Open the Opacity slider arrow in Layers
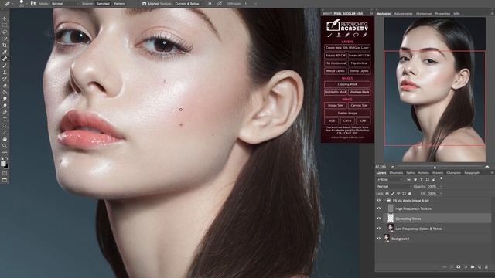 click(441, 186)
